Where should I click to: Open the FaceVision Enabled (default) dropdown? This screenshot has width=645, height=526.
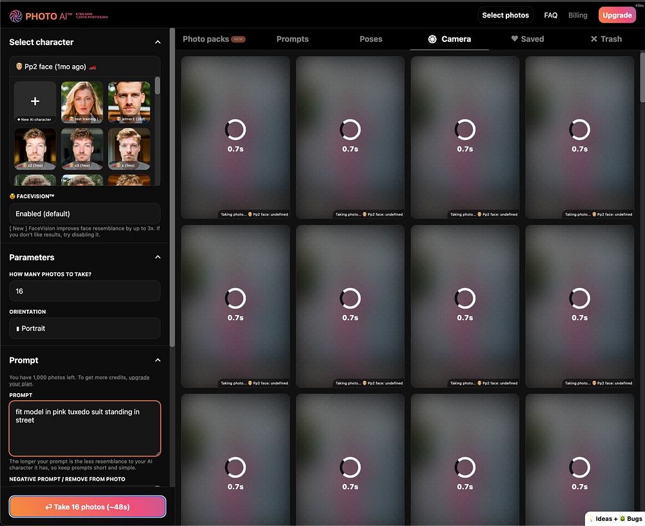[x=84, y=214]
